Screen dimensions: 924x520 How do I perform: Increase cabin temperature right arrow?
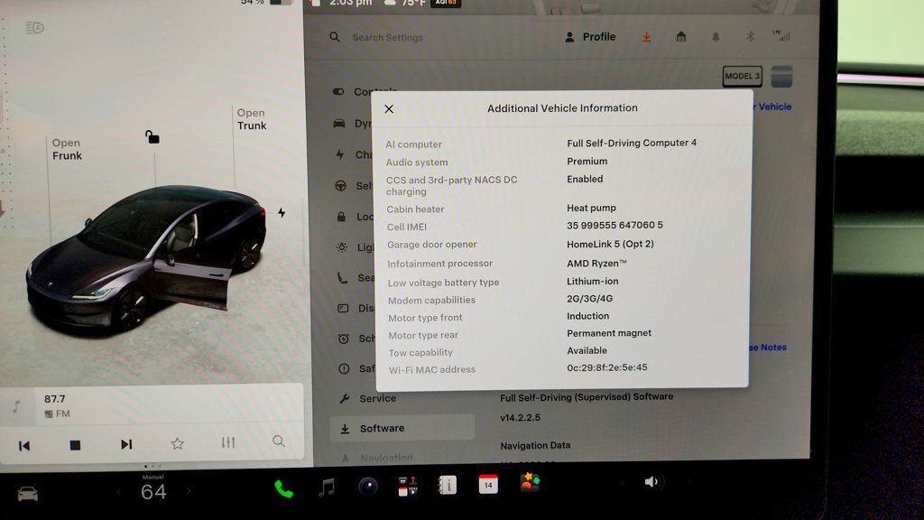coord(189,490)
